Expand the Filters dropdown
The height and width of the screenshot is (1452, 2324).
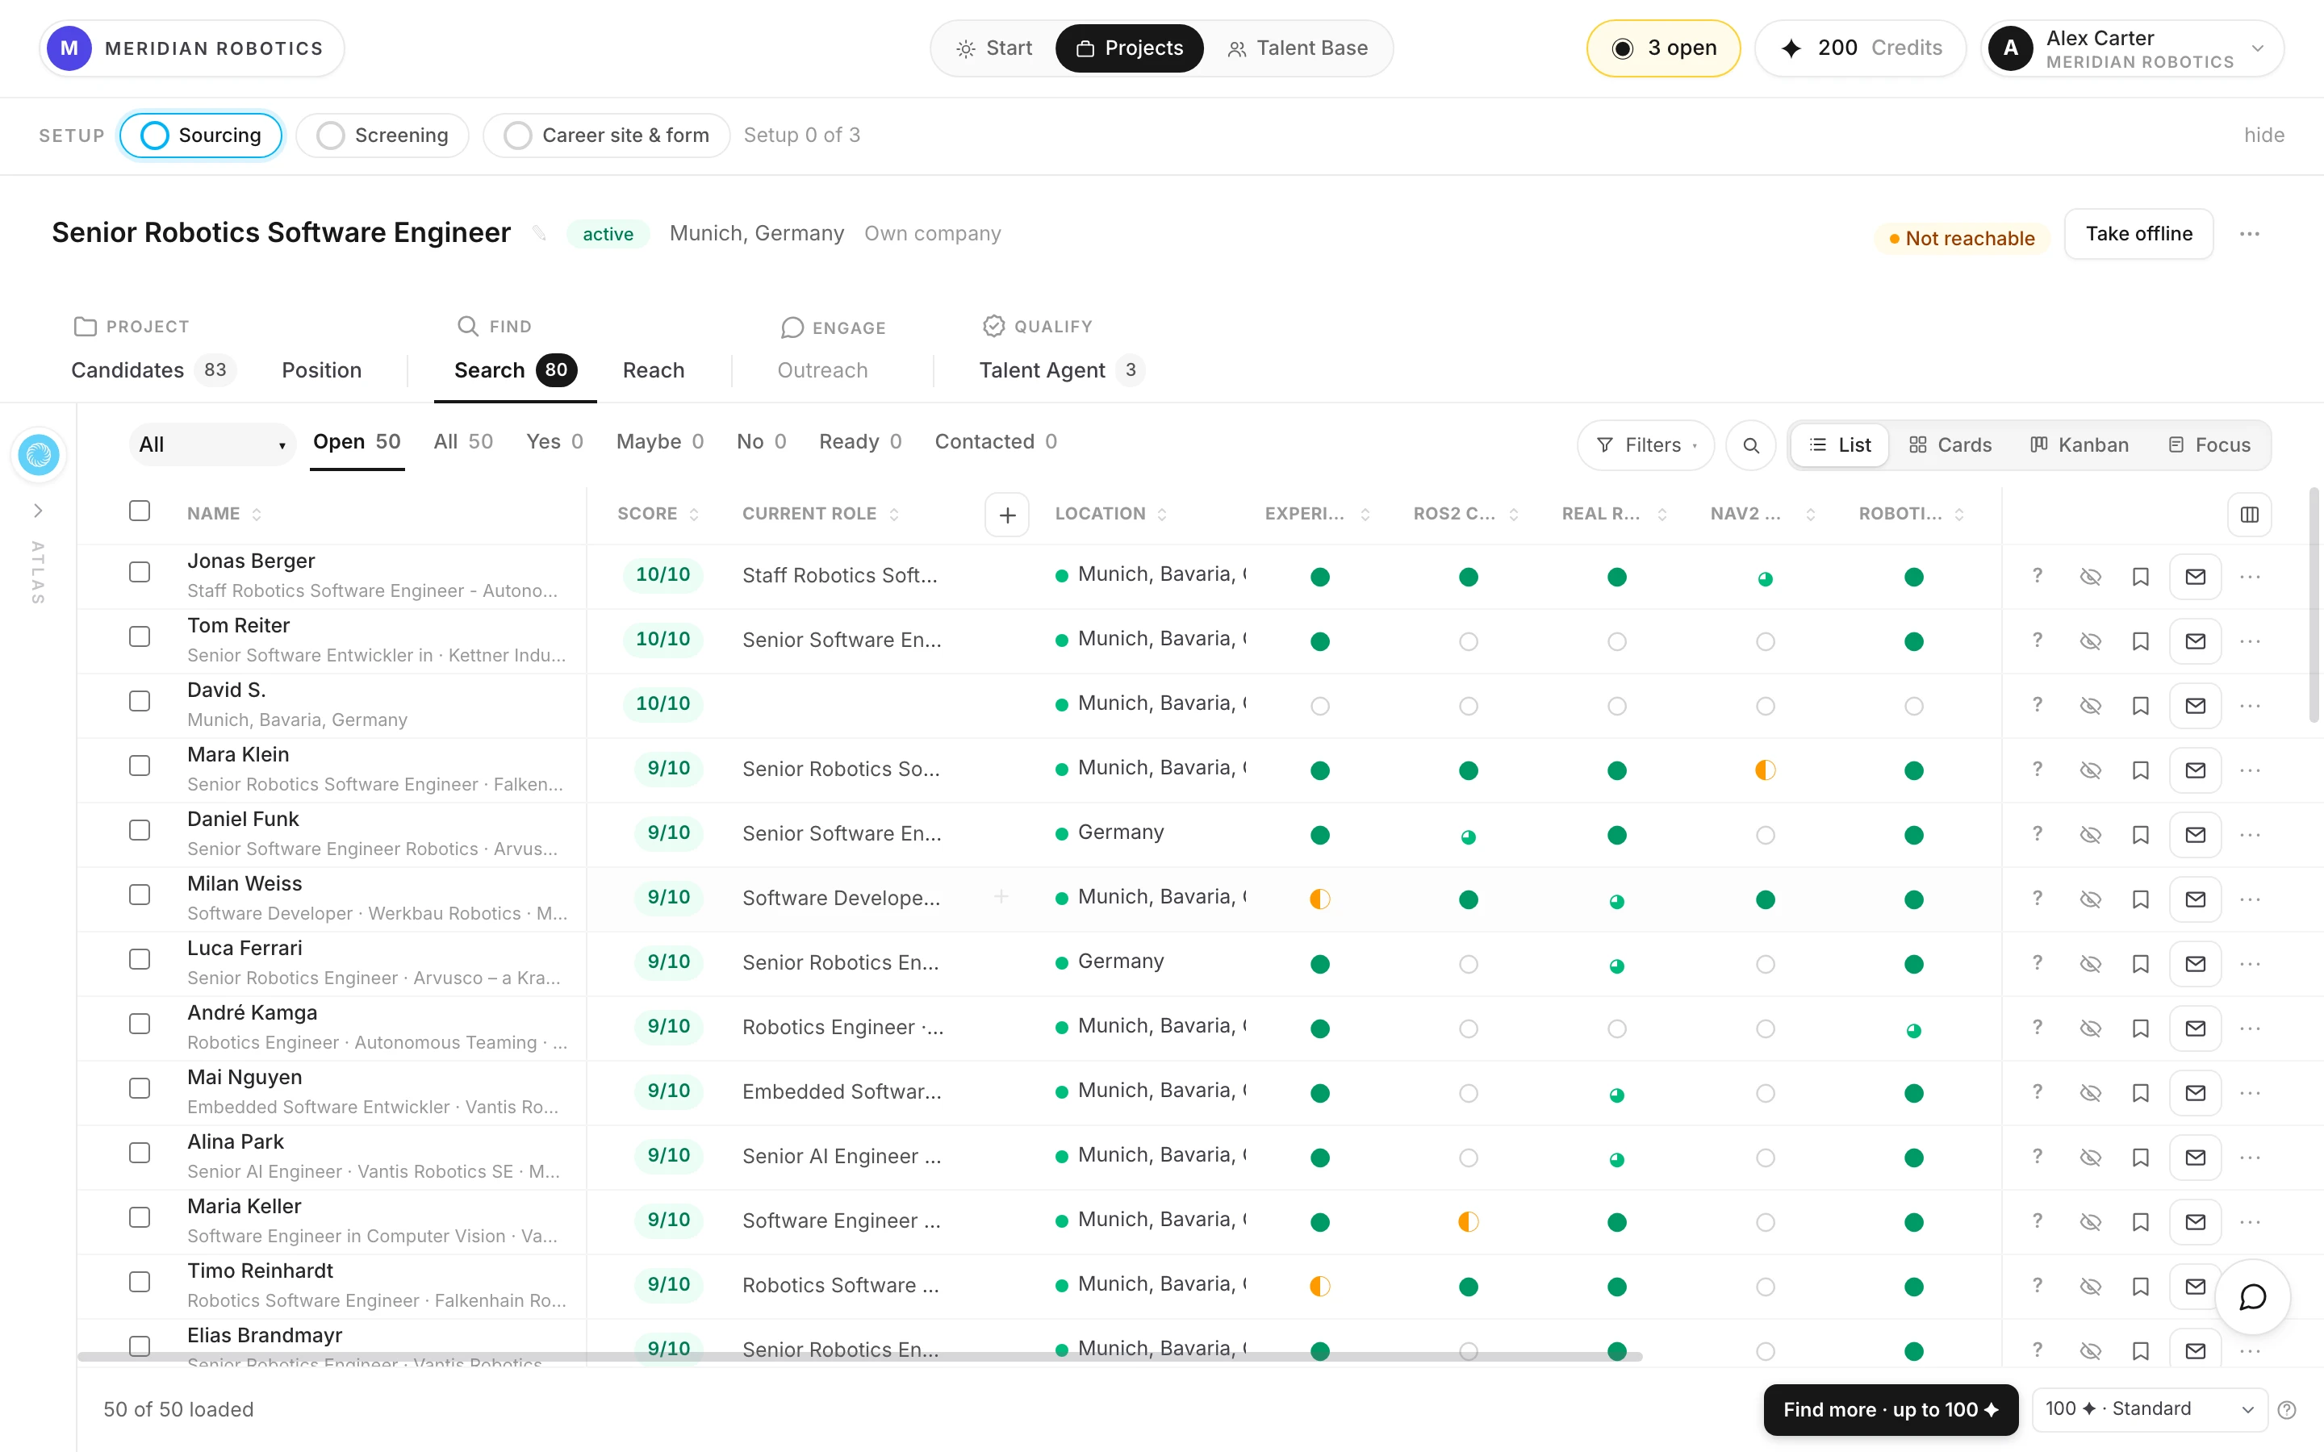click(1645, 445)
